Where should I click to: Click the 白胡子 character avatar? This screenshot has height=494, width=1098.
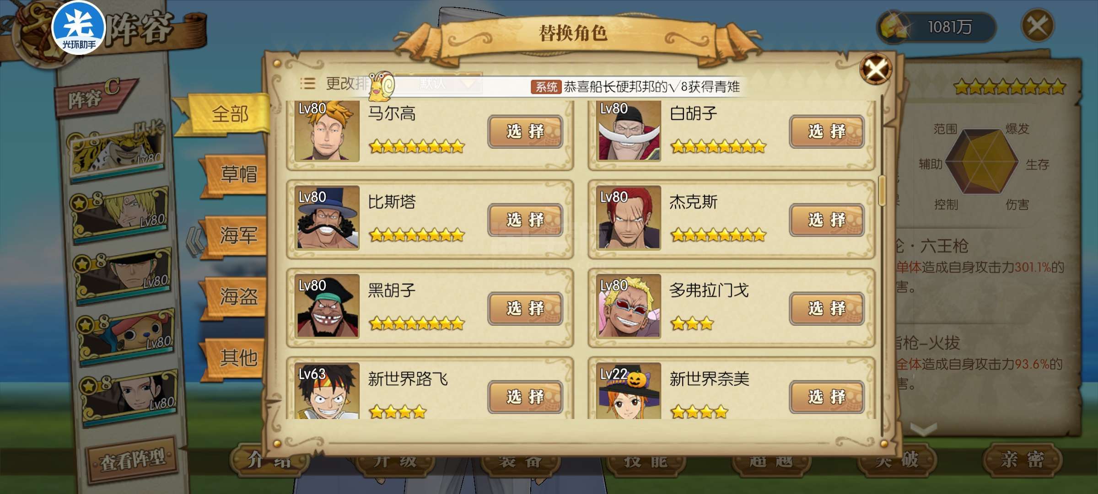click(629, 131)
